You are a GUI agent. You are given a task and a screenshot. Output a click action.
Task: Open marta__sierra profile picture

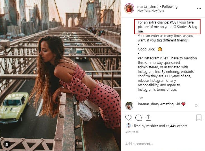(129, 8)
